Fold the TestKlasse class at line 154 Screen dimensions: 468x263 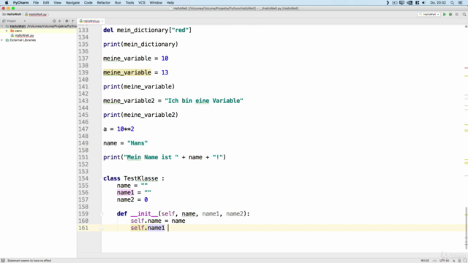pyautogui.click(x=101, y=178)
